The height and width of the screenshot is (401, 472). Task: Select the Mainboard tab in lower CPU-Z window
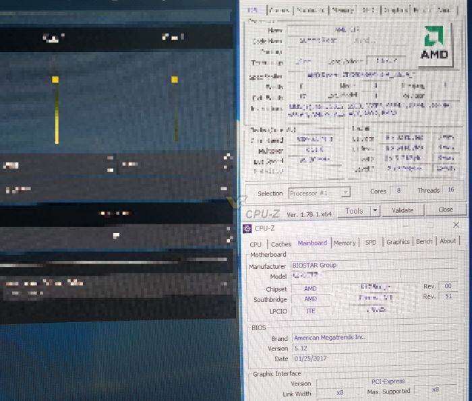(312, 243)
